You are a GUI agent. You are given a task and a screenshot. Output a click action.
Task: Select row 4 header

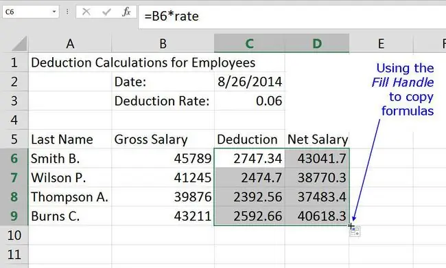click(14, 120)
